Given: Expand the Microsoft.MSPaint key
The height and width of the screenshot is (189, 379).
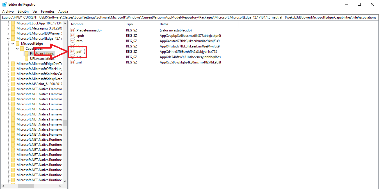Looking at the screenshot, I should point(8,84).
